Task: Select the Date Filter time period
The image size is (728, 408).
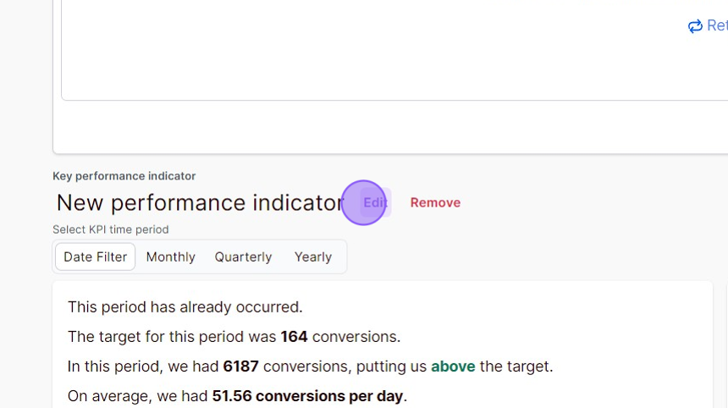Action: [96, 256]
